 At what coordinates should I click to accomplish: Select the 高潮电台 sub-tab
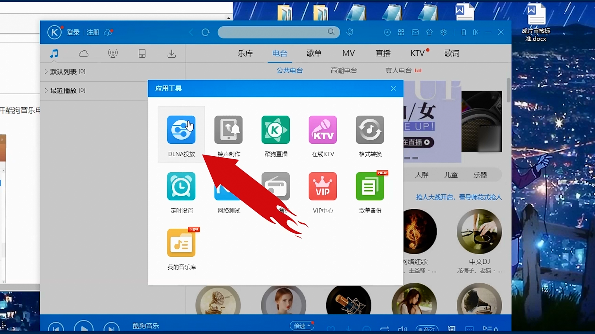tap(344, 71)
